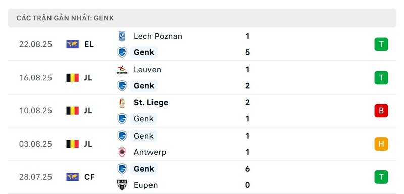Click the JL league label on 03.08.25
This screenshot has height=194, width=404.
pyautogui.click(x=88, y=144)
